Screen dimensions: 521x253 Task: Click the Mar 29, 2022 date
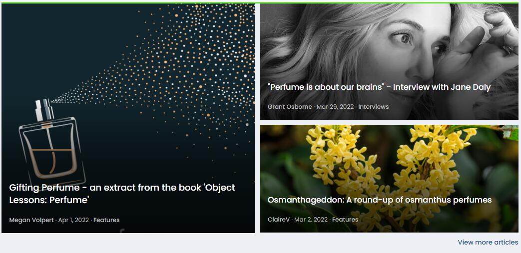335,107
